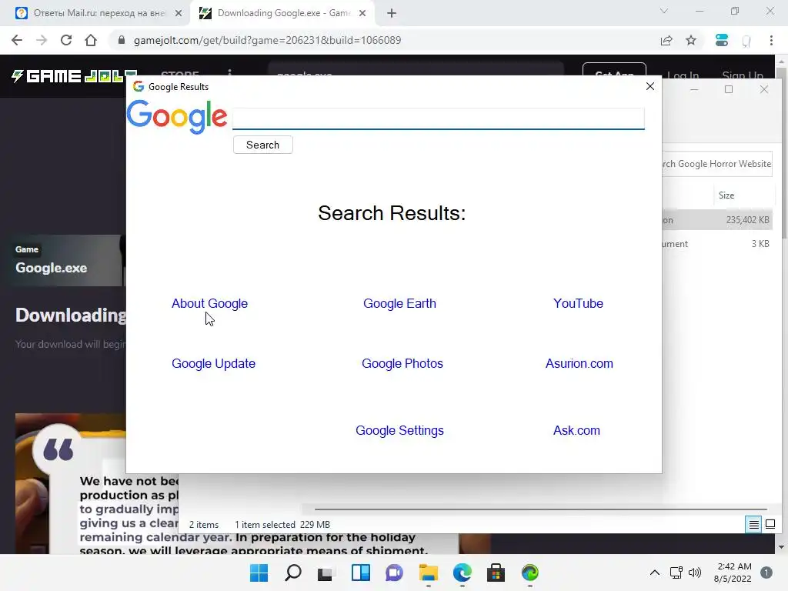Viewport: 788px width, 591px height.
Task: Open the Google Settings link
Action: [x=399, y=431]
